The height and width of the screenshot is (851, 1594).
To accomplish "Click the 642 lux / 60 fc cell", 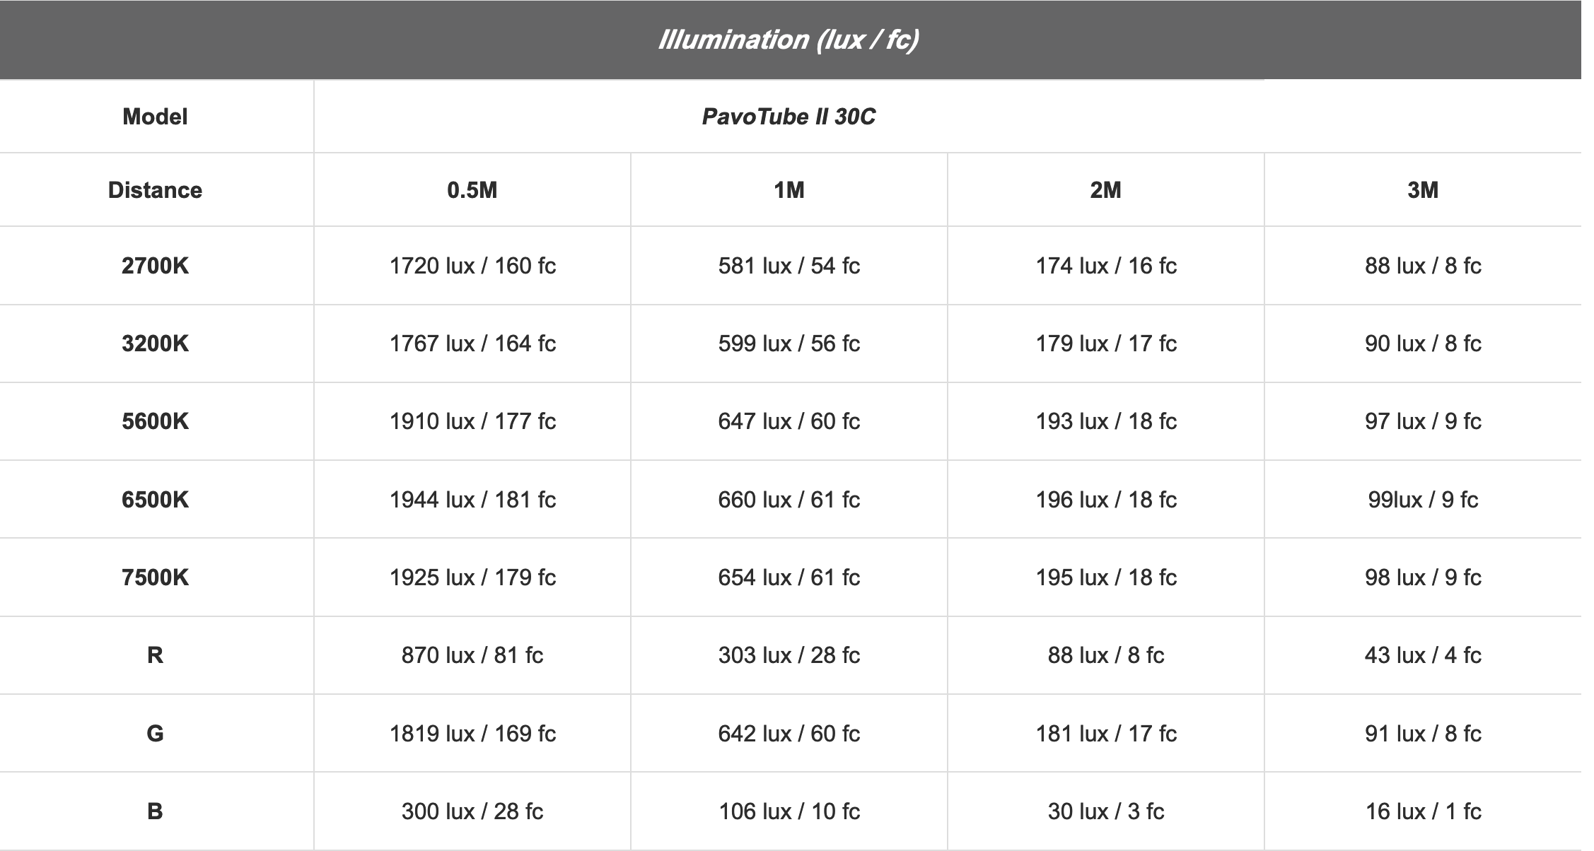I will tap(789, 734).
